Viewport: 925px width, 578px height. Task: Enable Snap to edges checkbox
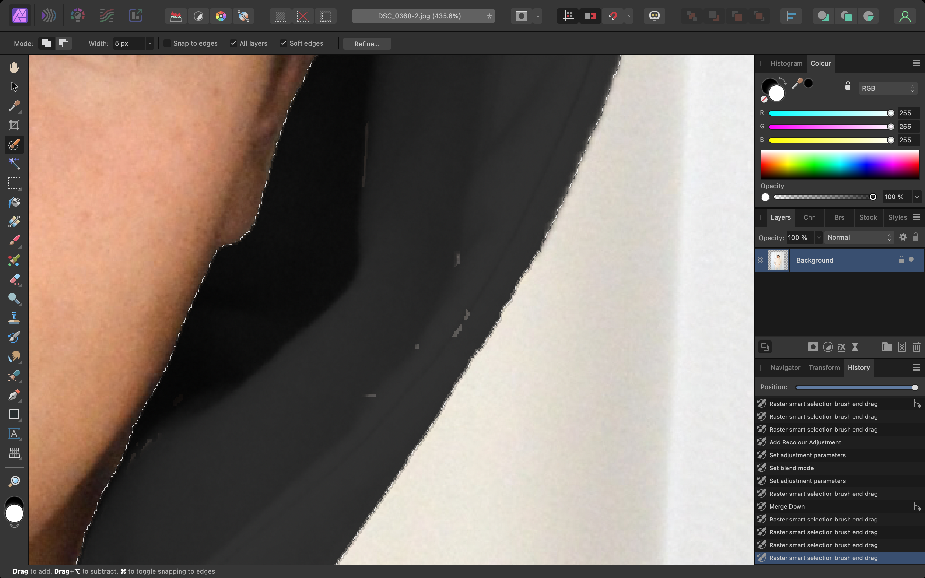pyautogui.click(x=167, y=43)
